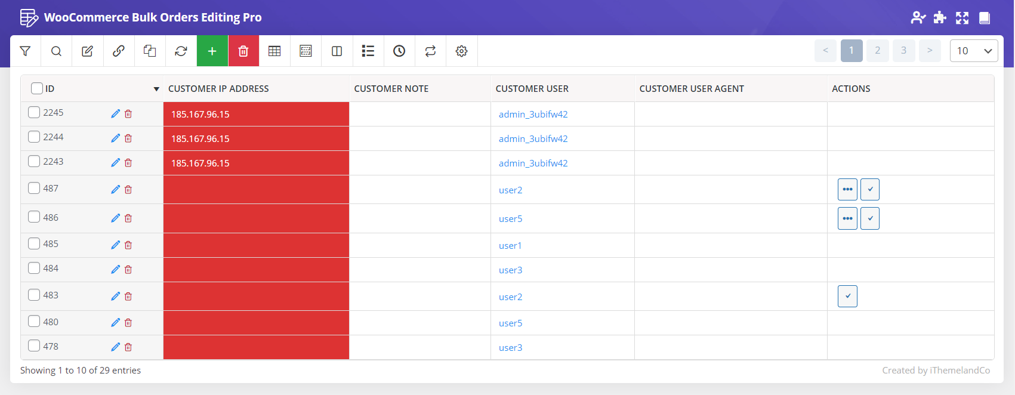The width and height of the screenshot is (1015, 395).
Task: Click the reload refresh arrows icon
Action: [181, 51]
